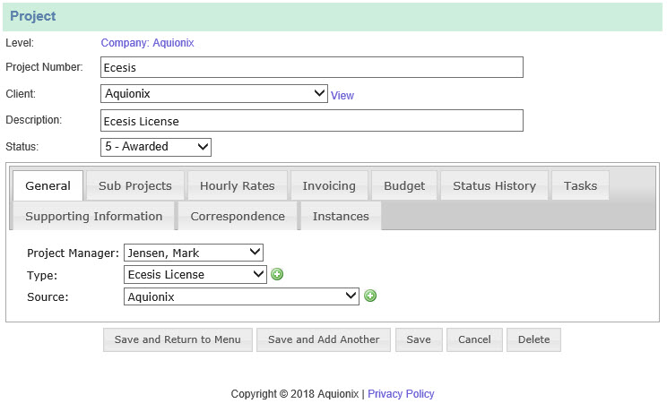
Task: Open the Status dropdown showing 5 - Awarded
Action: point(156,147)
